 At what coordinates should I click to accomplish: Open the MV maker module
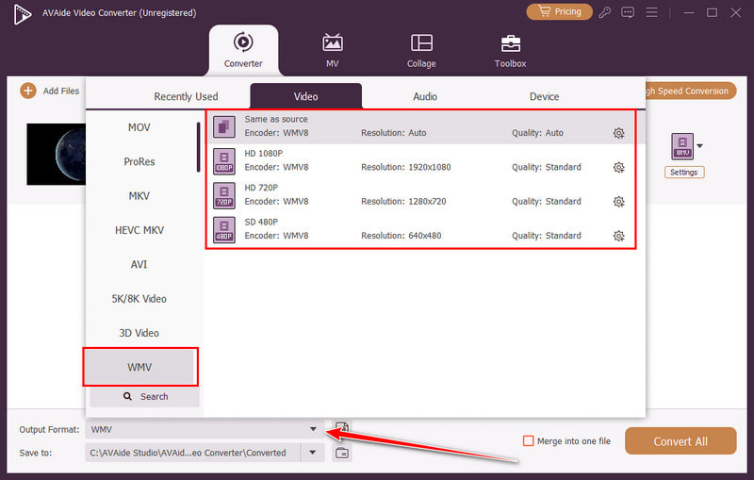pos(333,51)
